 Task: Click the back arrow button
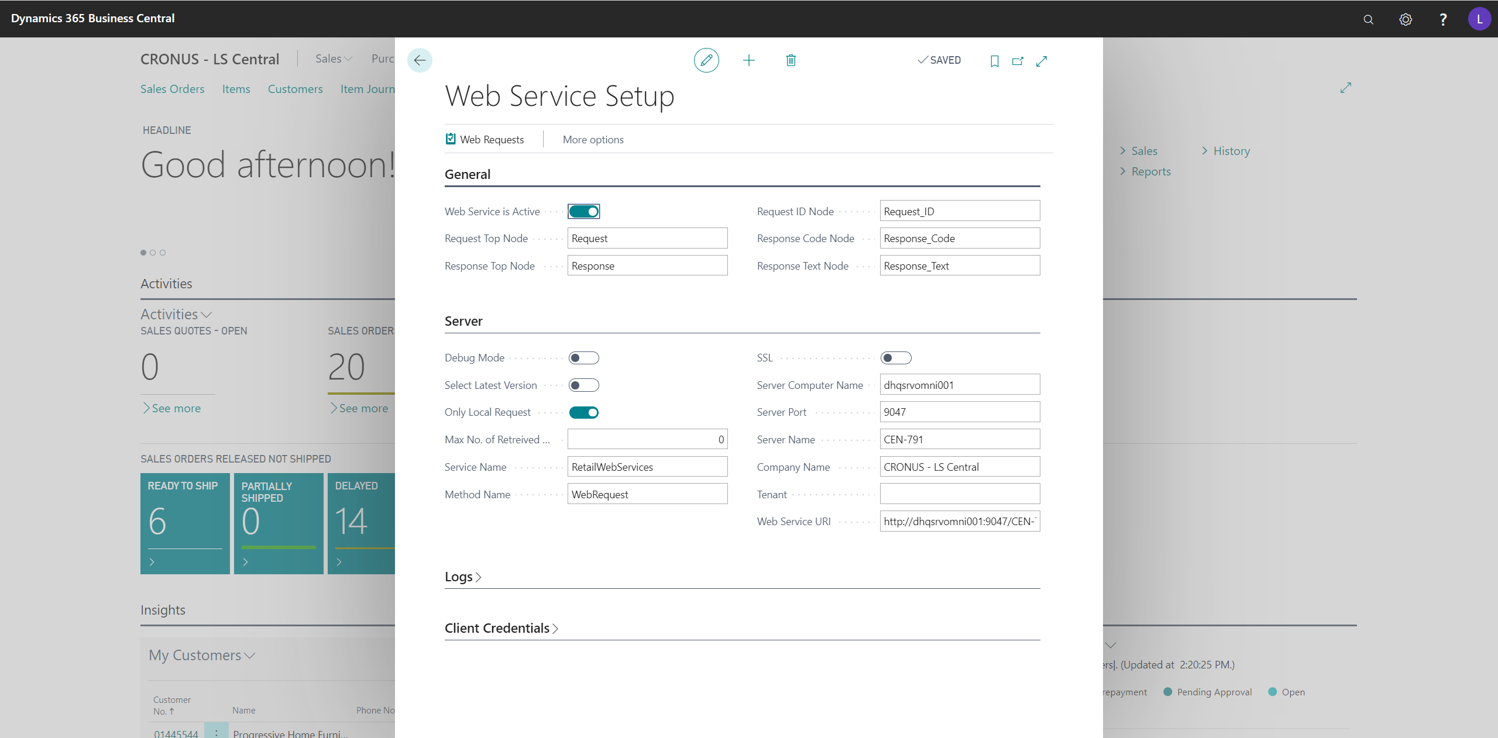420,60
